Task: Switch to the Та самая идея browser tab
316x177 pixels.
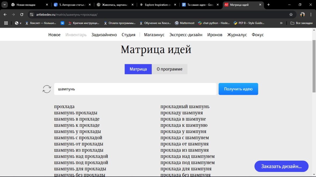Action: pos(199,5)
